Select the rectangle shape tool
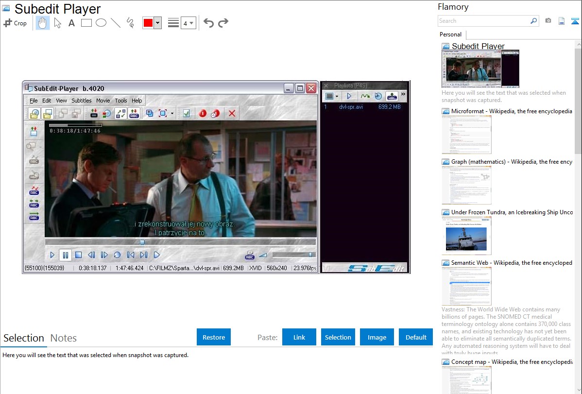 point(86,23)
